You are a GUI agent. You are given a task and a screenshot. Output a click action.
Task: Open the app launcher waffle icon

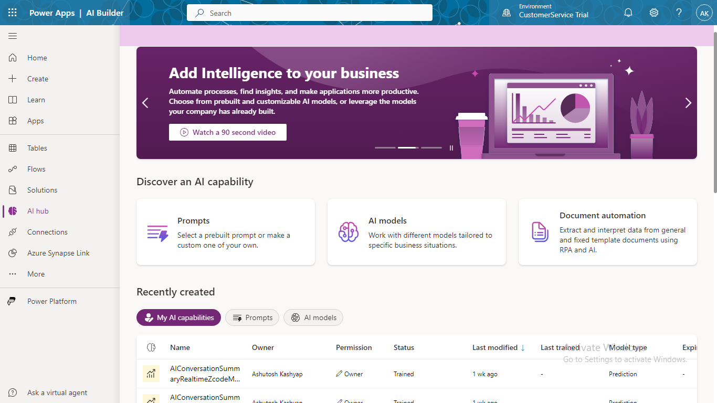pos(13,13)
